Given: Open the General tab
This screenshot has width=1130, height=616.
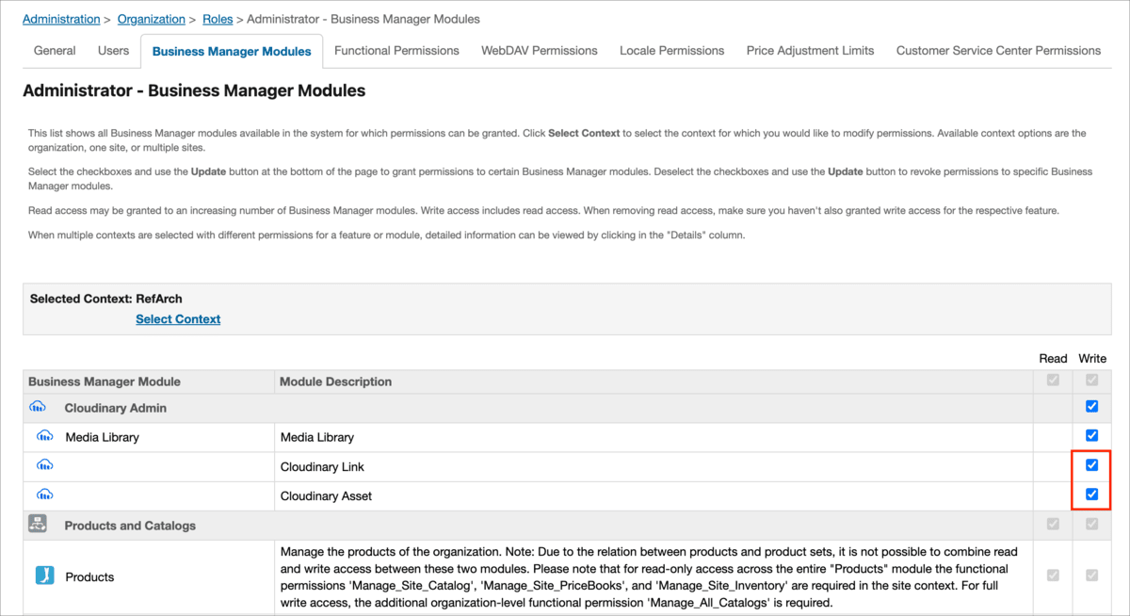Looking at the screenshot, I should (x=55, y=51).
